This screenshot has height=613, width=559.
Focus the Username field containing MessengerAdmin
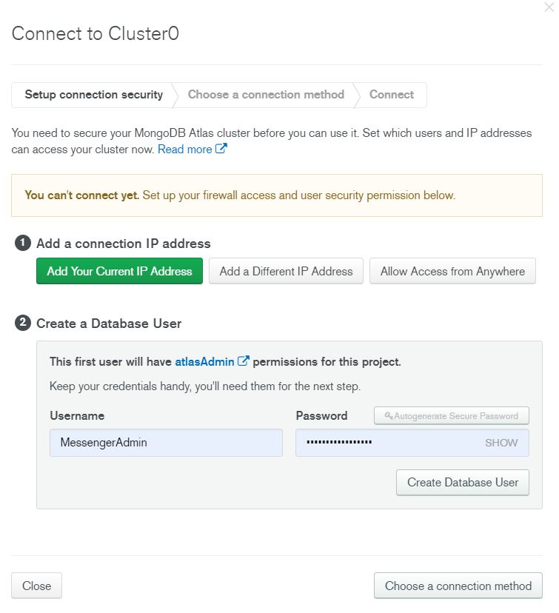[x=166, y=443]
